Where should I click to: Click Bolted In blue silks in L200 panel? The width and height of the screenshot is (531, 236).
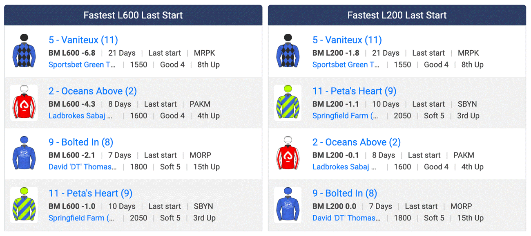click(288, 205)
